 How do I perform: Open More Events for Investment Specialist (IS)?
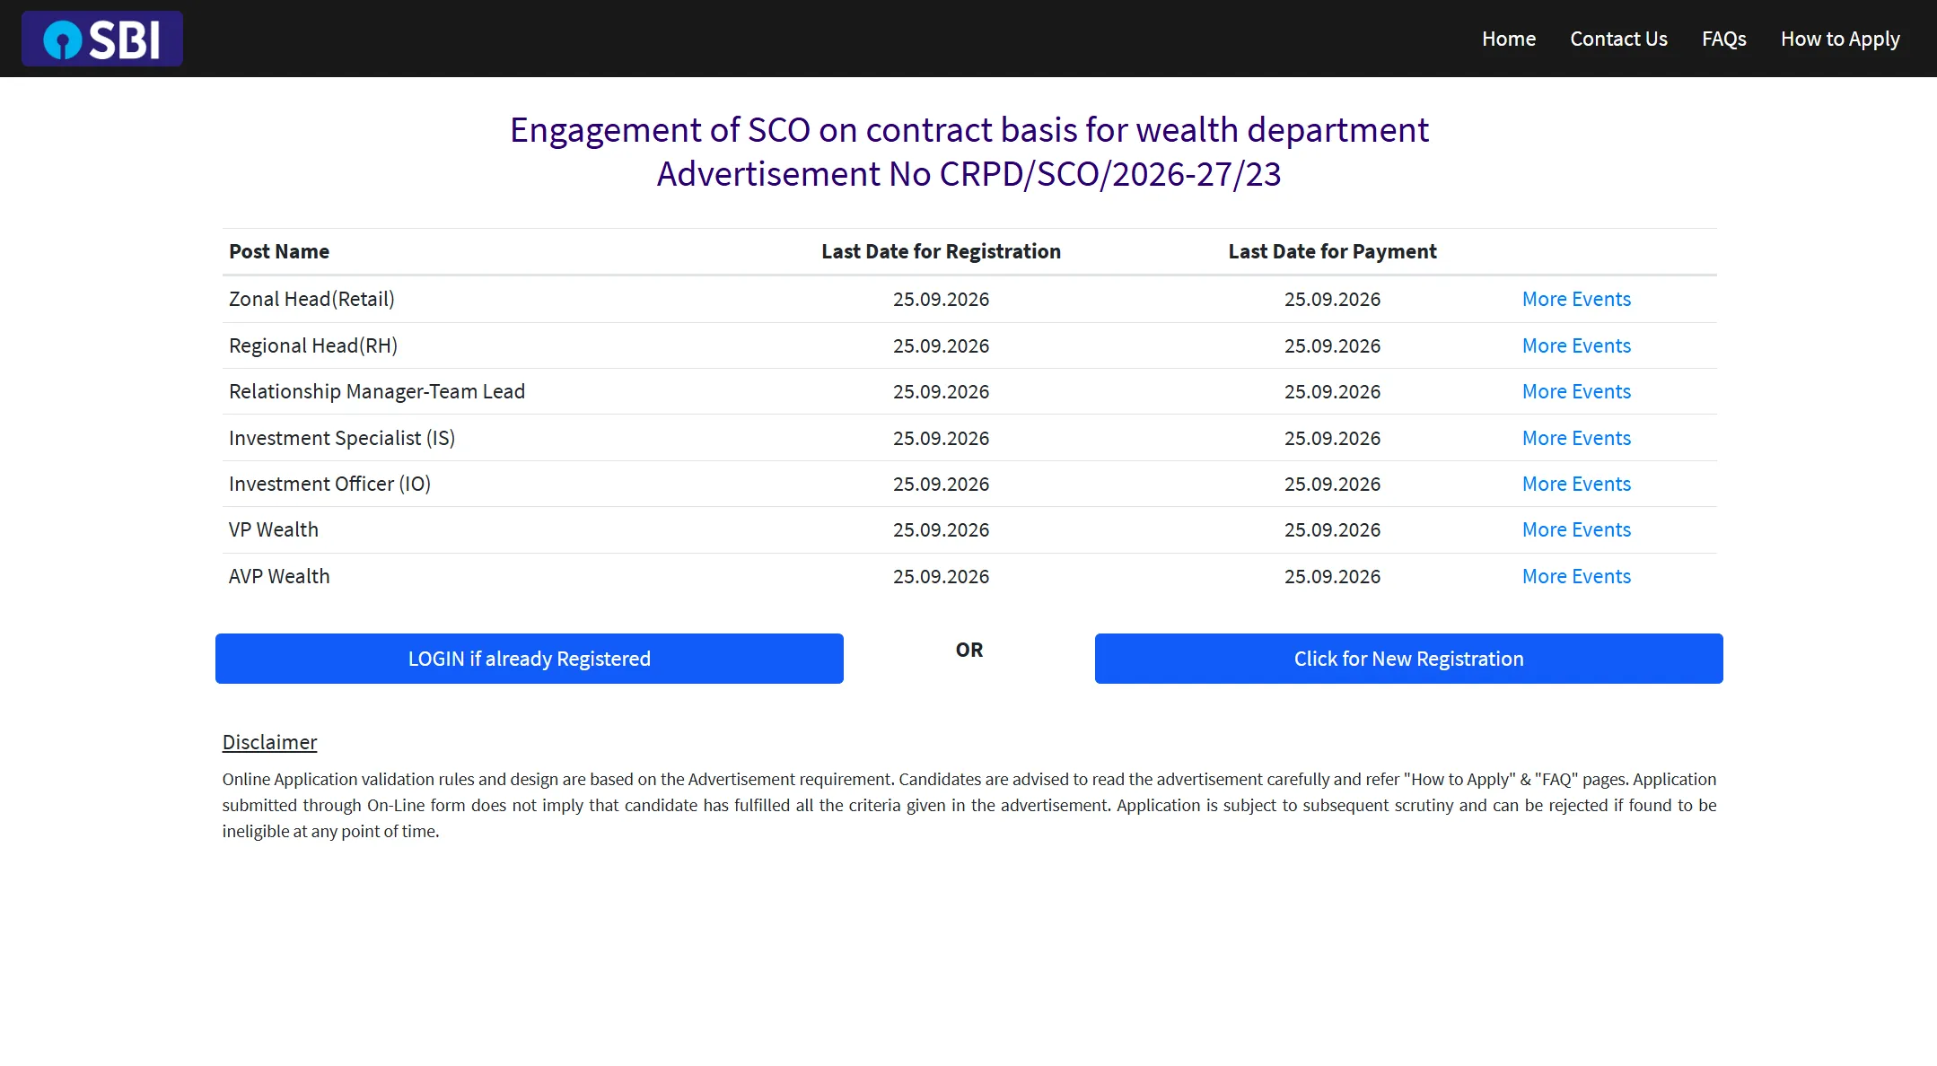point(1576,438)
